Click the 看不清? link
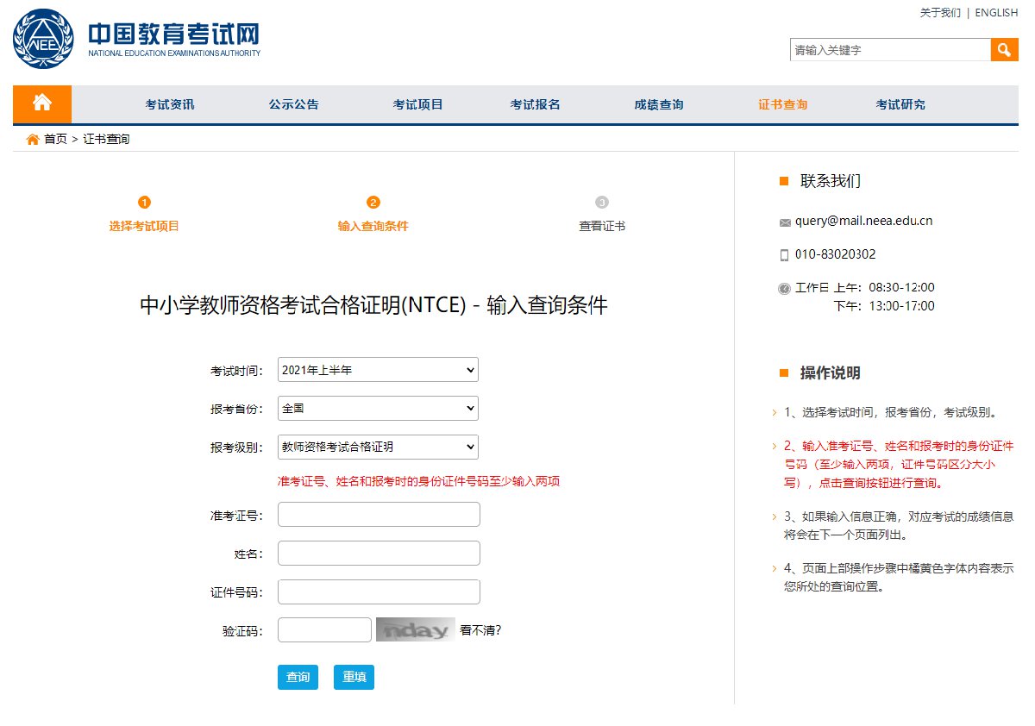The width and height of the screenshot is (1035, 726). pos(480,630)
